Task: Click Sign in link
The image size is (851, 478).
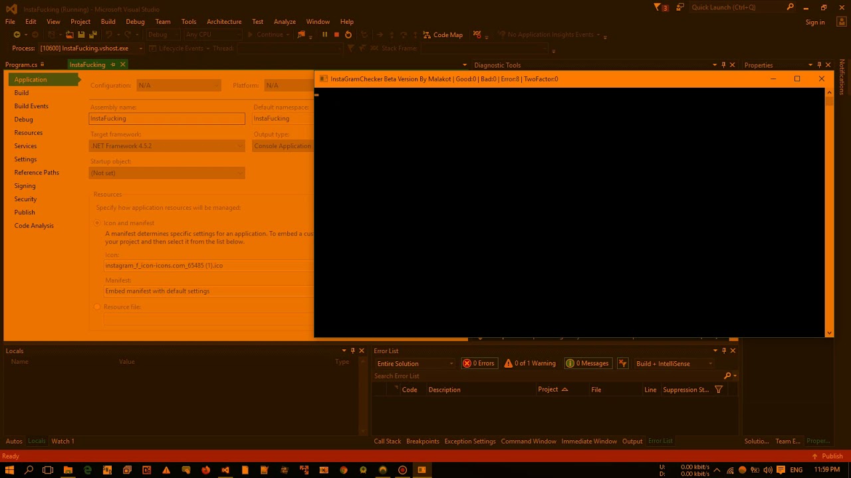Action: (x=815, y=22)
